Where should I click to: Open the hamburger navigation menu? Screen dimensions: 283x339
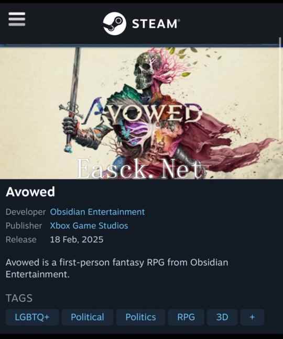[17, 19]
